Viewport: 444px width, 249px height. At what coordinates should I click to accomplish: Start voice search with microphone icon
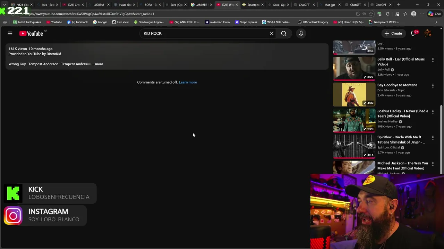pyautogui.click(x=301, y=34)
